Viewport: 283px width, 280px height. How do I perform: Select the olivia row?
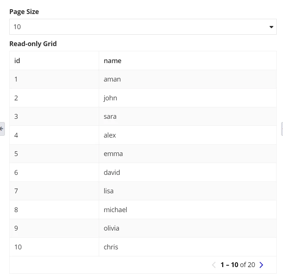[x=143, y=228]
